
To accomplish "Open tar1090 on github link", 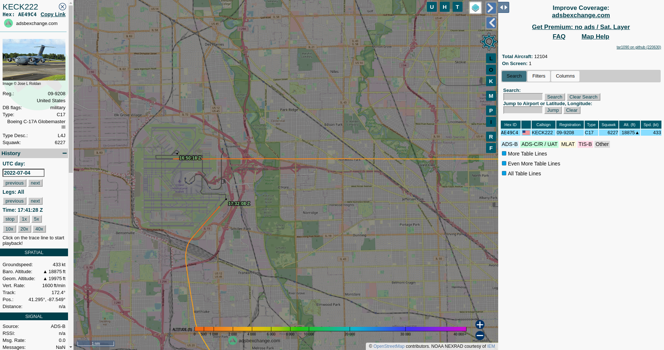I will [639, 47].
